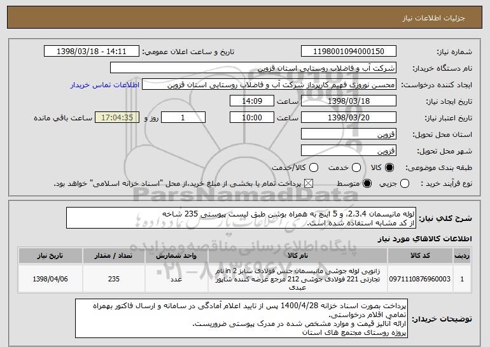Click the product name cell in row 1
490x347 pixels.
298,279
